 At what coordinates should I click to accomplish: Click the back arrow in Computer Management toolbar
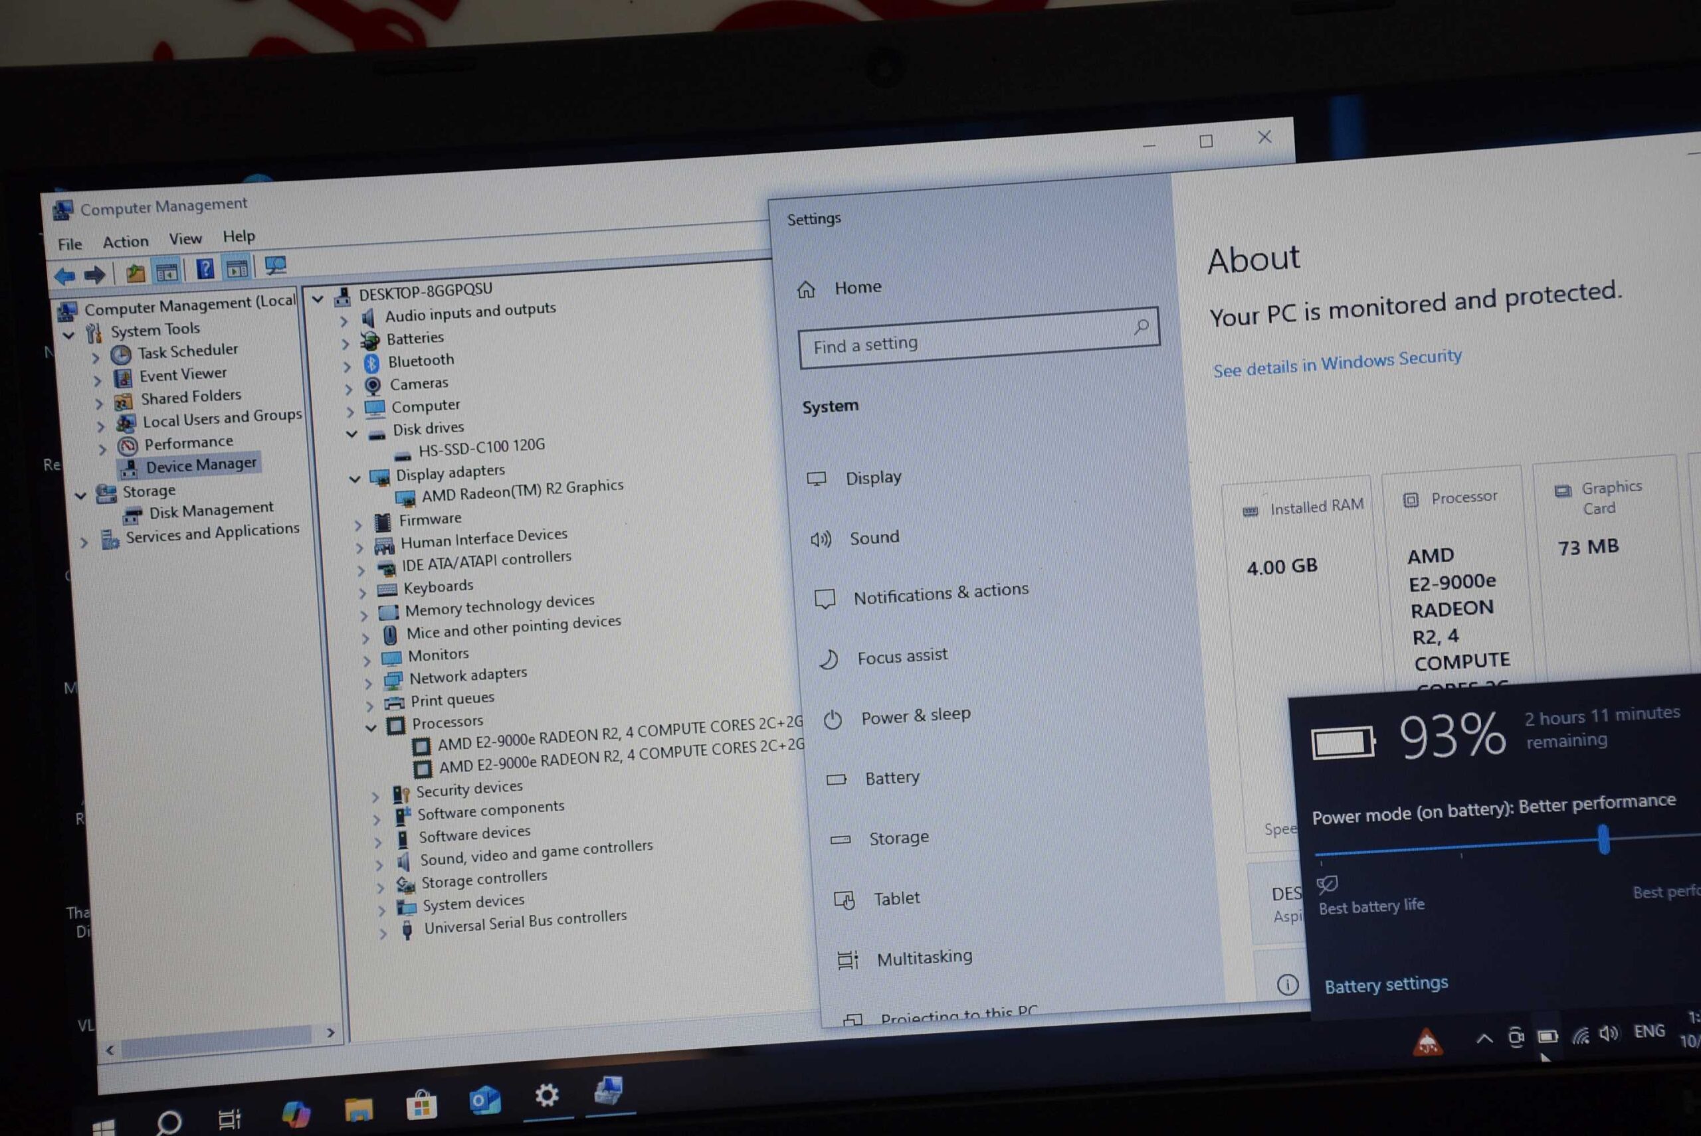click(64, 276)
